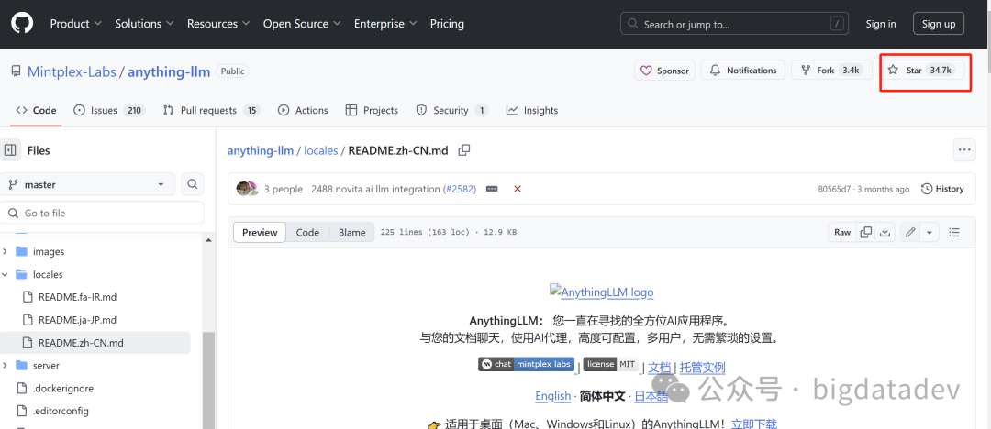
Task: Fork the repository
Action: point(831,71)
